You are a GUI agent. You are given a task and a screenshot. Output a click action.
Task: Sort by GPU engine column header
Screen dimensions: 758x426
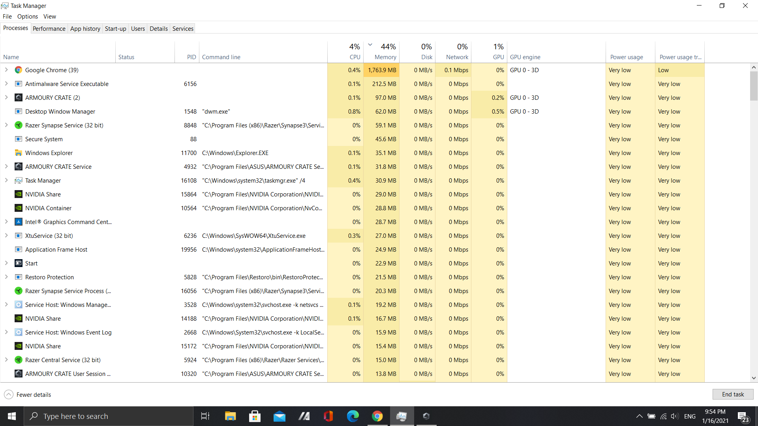[556, 52]
